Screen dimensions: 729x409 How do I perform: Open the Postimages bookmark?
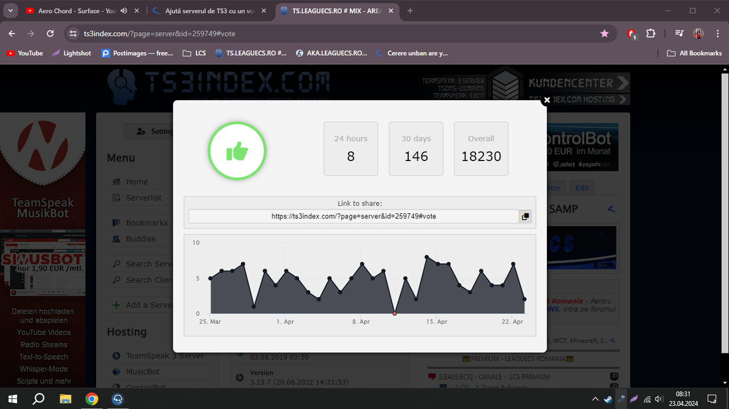tap(137, 53)
